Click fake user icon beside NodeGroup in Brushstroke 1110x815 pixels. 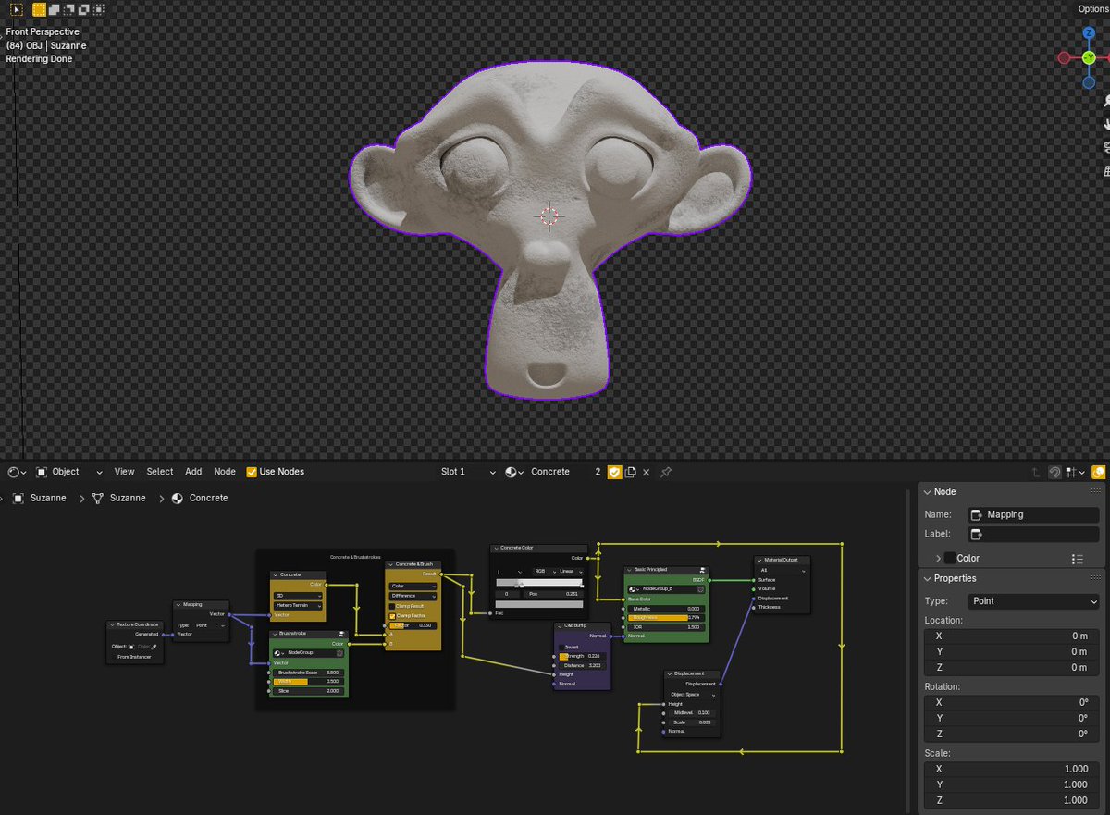point(339,652)
